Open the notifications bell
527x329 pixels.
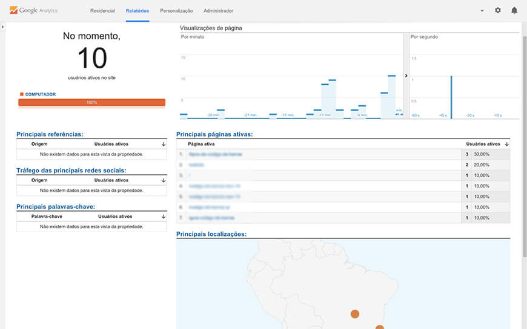pyautogui.click(x=514, y=10)
